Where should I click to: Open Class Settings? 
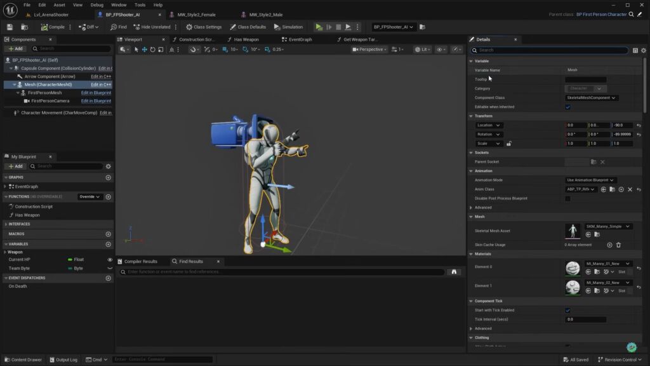tap(202, 27)
